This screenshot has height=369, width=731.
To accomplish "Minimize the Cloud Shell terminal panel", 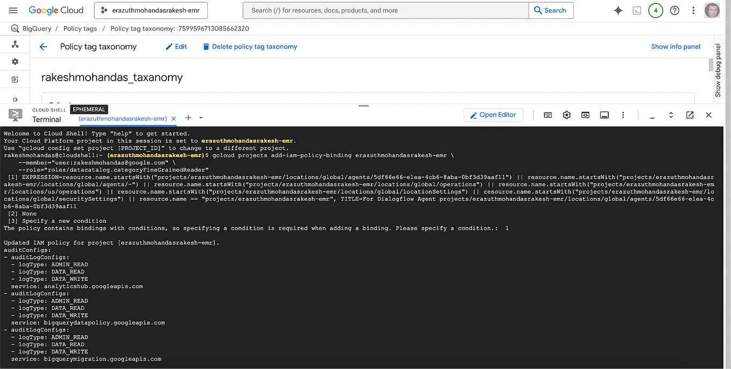I will click(652, 116).
